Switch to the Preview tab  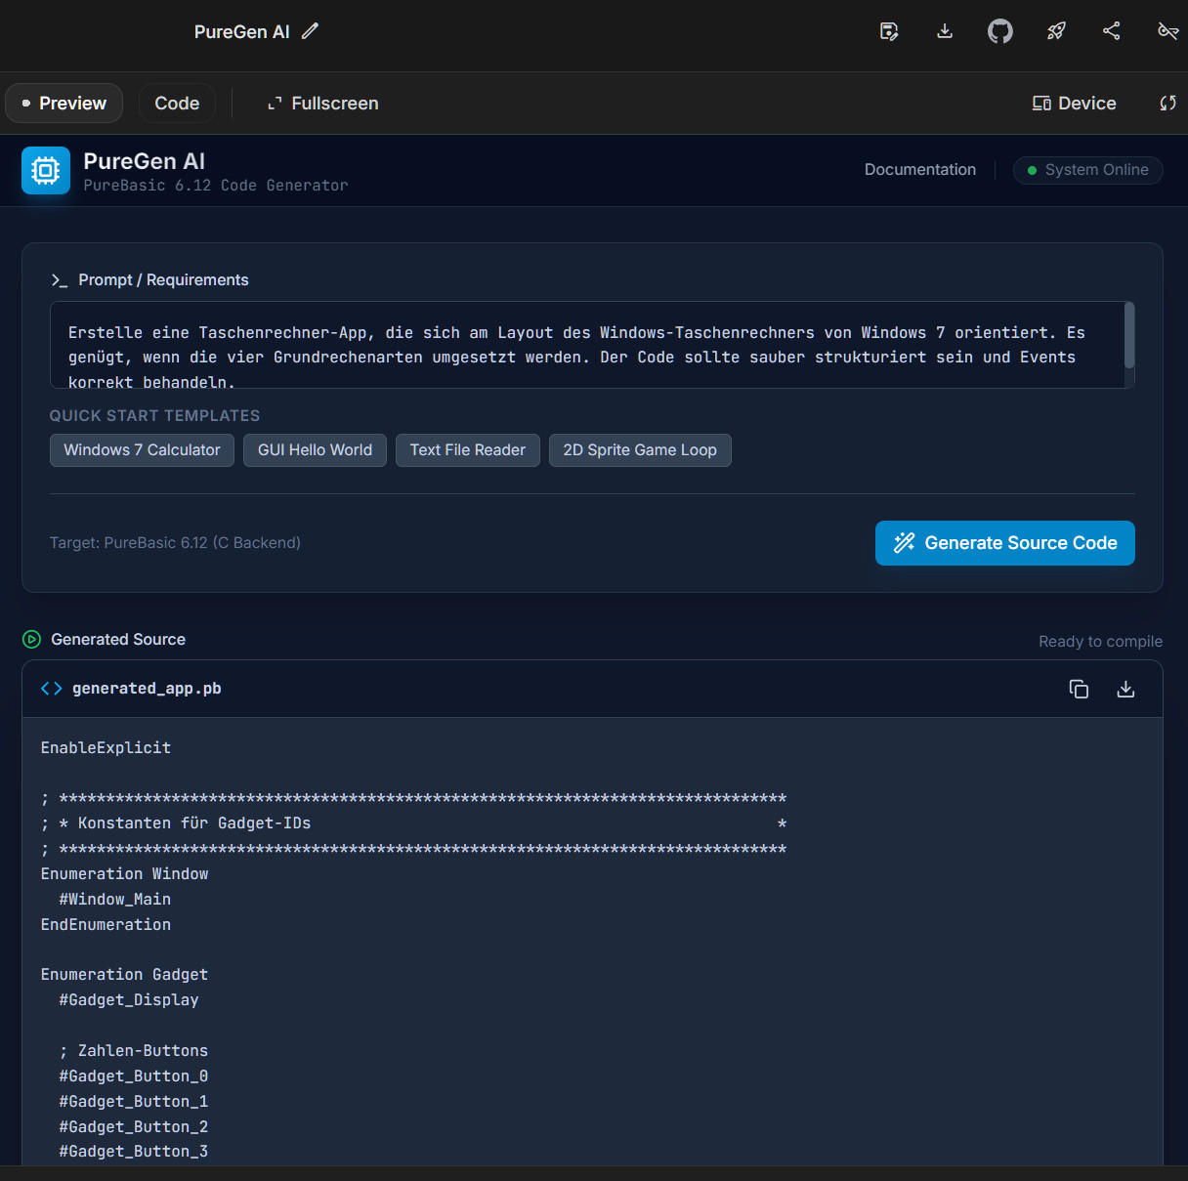pos(64,104)
